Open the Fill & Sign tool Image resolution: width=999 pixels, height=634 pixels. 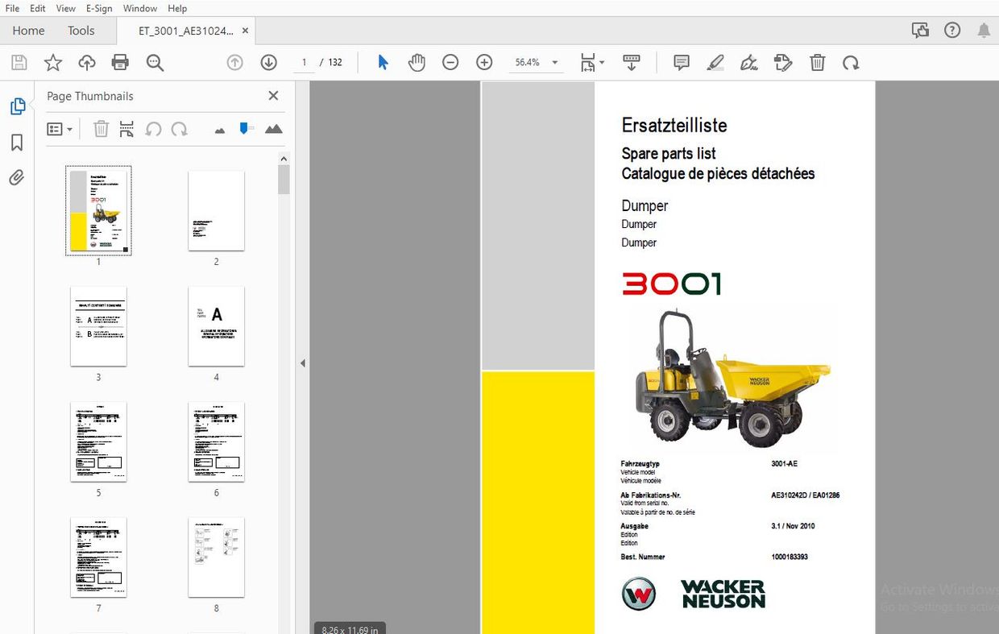748,62
